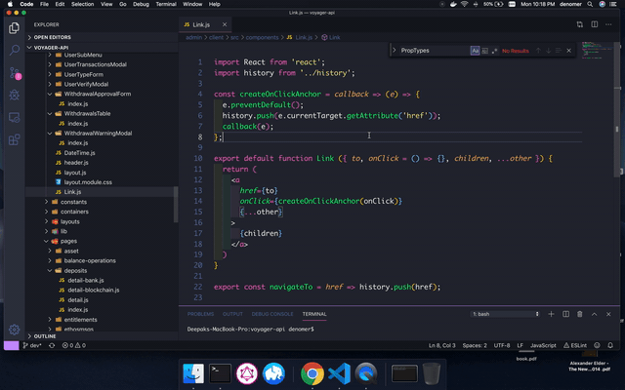Toggle Use Regular Expression in find widget
The image size is (625, 390).
tap(493, 50)
